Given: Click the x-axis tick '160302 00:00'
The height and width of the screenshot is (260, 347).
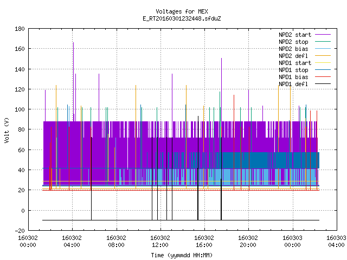Looking at the screenshot, I should (x=28, y=241).
